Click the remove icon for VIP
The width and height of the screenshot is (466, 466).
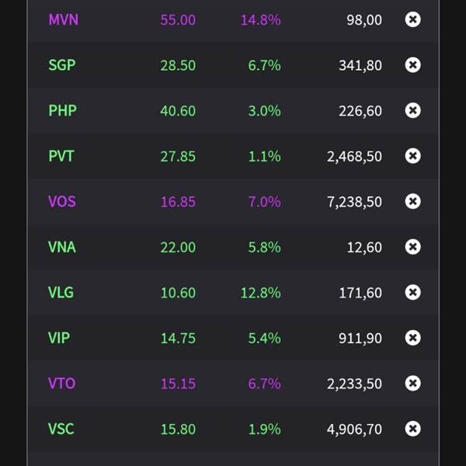(x=413, y=338)
